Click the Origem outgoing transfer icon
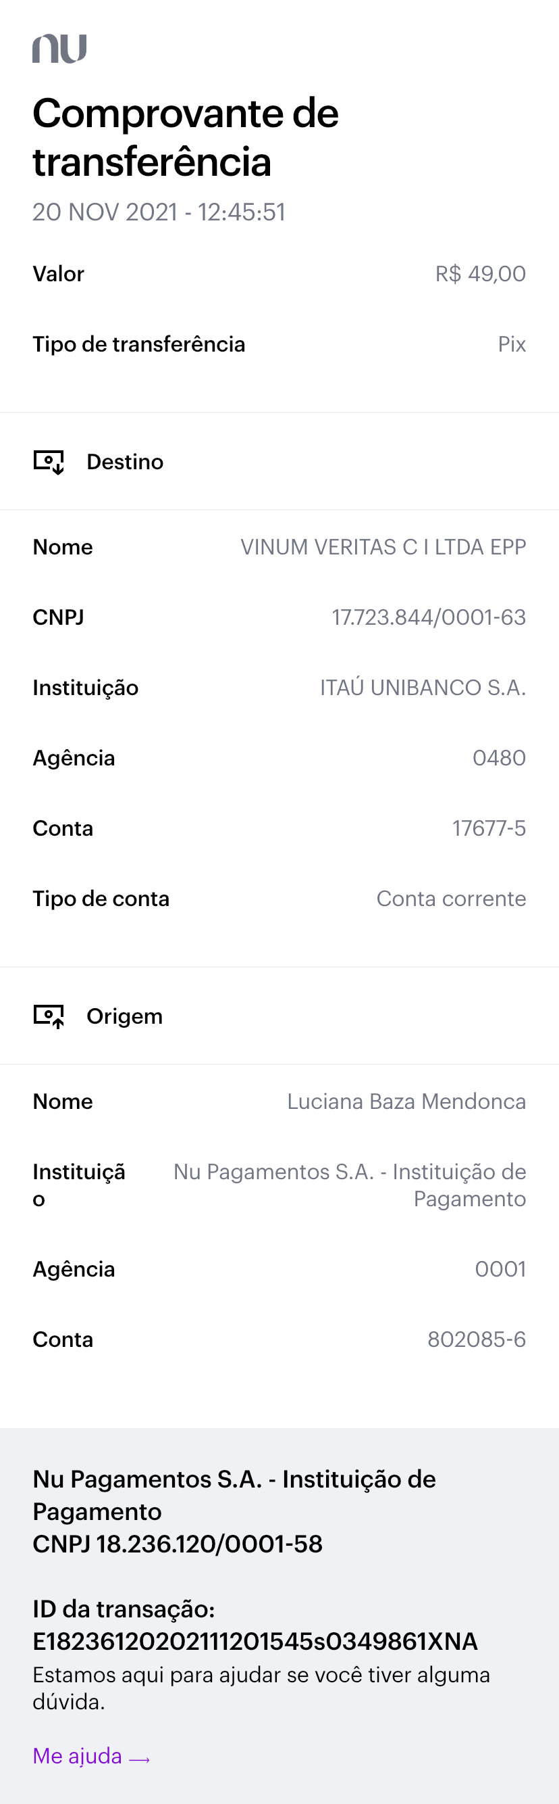The image size is (559, 1804). [49, 1016]
